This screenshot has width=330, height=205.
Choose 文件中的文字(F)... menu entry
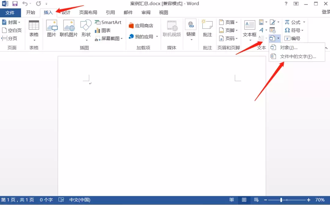(x=297, y=56)
